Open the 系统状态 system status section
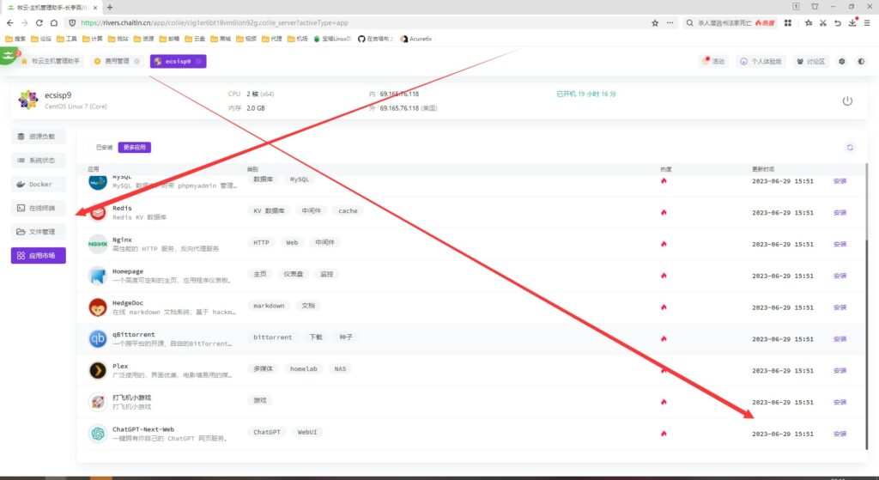 click(x=38, y=161)
